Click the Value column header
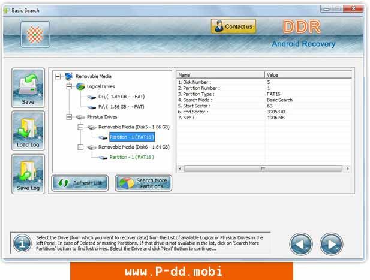Viewport: 370px width, 280px height. click(x=307, y=75)
